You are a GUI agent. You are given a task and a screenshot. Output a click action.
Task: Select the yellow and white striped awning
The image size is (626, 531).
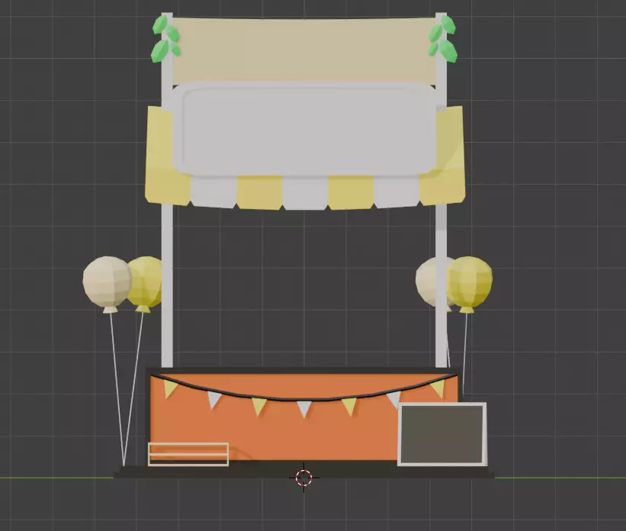[x=305, y=193]
